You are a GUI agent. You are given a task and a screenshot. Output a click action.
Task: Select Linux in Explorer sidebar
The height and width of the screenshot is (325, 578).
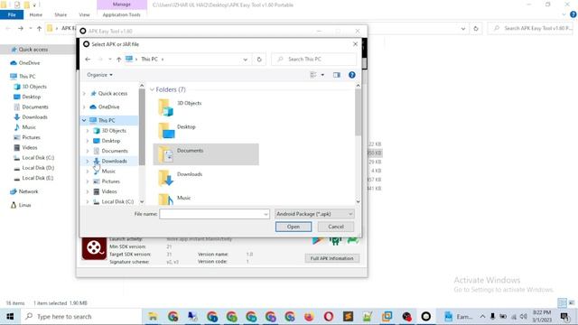(x=24, y=205)
